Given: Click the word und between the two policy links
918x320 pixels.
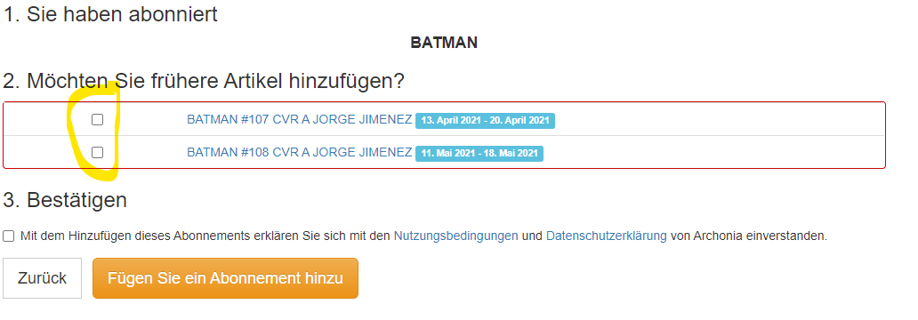Looking at the screenshot, I should (532, 236).
